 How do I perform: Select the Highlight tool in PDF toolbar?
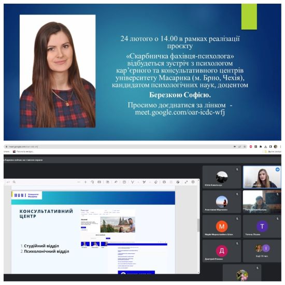144,182
